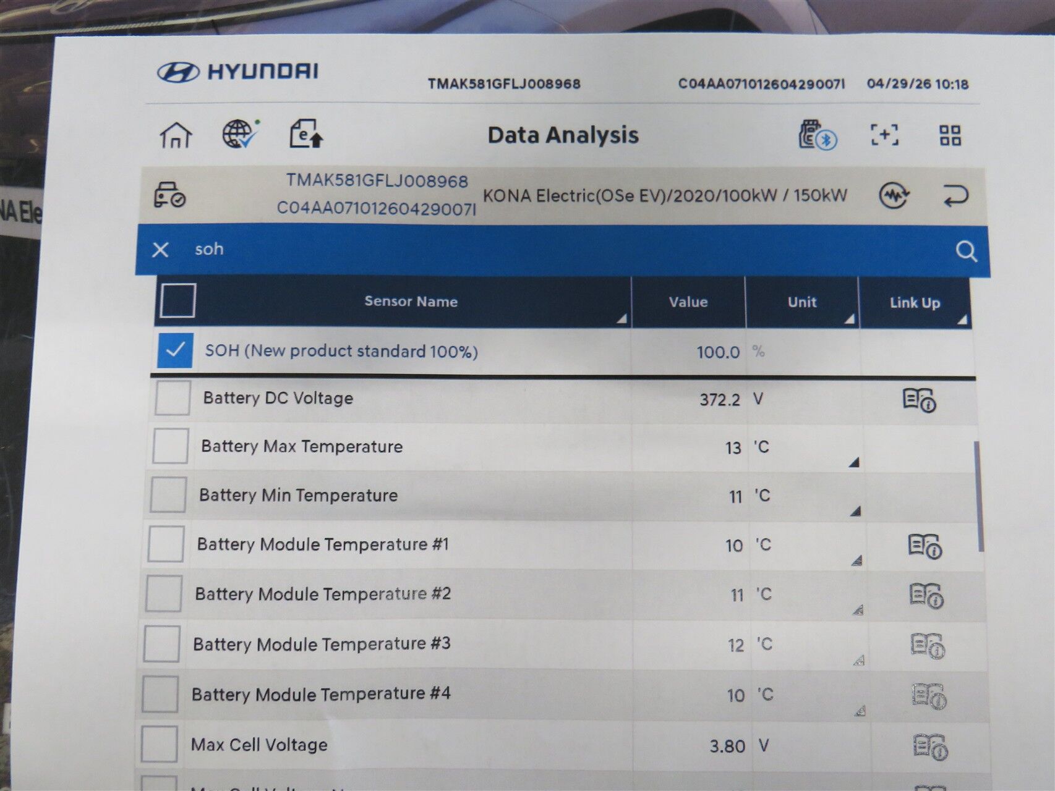The height and width of the screenshot is (791, 1055).
Task: Select the 372.2 voltage value
Action: (x=720, y=399)
